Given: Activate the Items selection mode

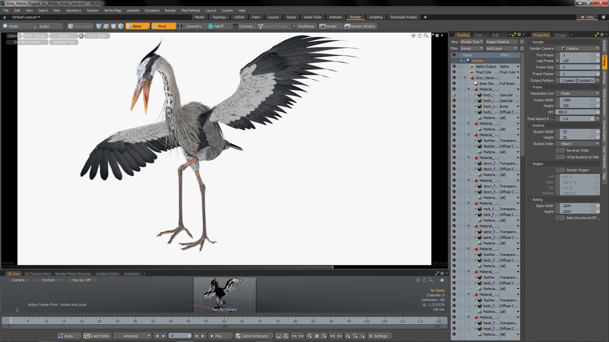Looking at the screenshot, I should tap(137, 26).
